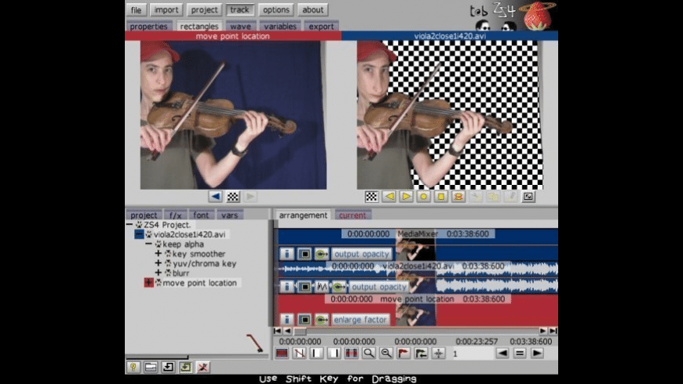Expand the blurr node
This screenshot has width=683, height=384.
pos(158,273)
